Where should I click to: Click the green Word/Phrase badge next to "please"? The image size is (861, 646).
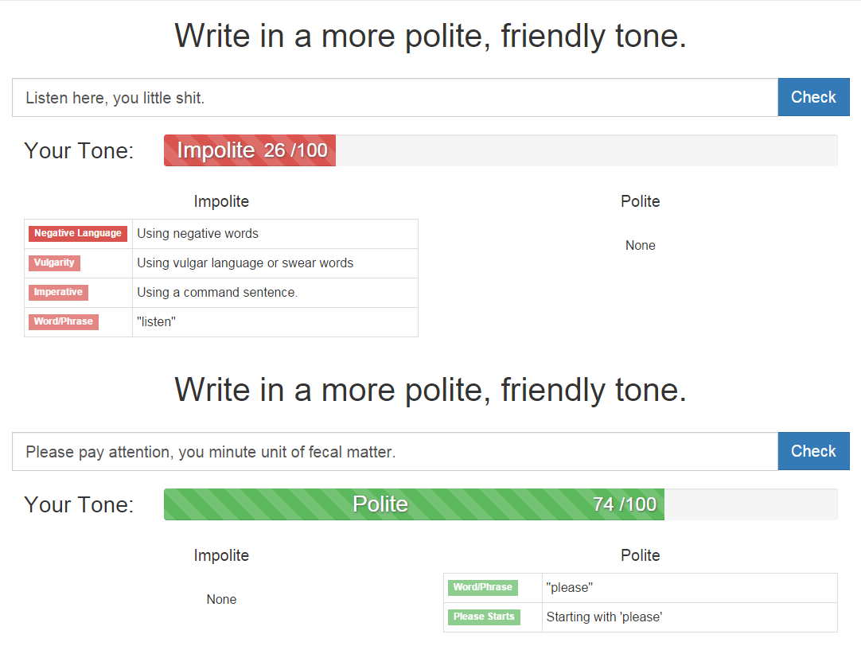tap(483, 587)
